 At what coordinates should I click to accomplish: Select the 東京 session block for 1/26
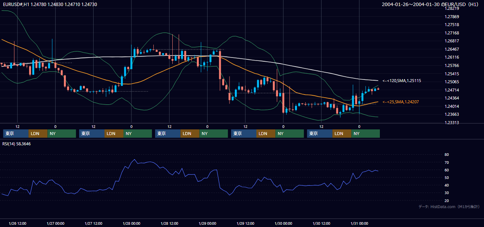pos(16,134)
